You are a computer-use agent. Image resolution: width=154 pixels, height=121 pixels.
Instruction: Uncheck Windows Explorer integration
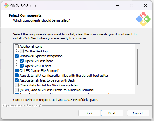click(x=16, y=56)
